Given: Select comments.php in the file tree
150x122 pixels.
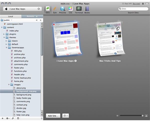Looking at the screenshot, I should pyautogui.click(x=21, y=64).
